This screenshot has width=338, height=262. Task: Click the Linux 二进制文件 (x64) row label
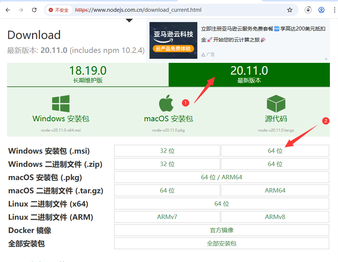(48, 204)
